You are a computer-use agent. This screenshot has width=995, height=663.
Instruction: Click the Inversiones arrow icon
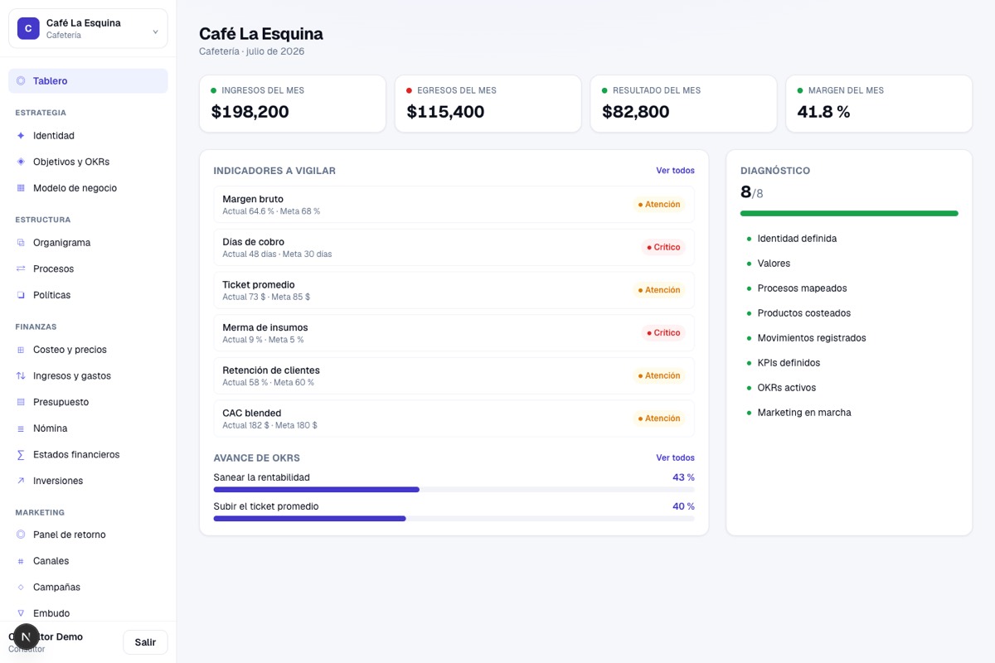[21, 481]
